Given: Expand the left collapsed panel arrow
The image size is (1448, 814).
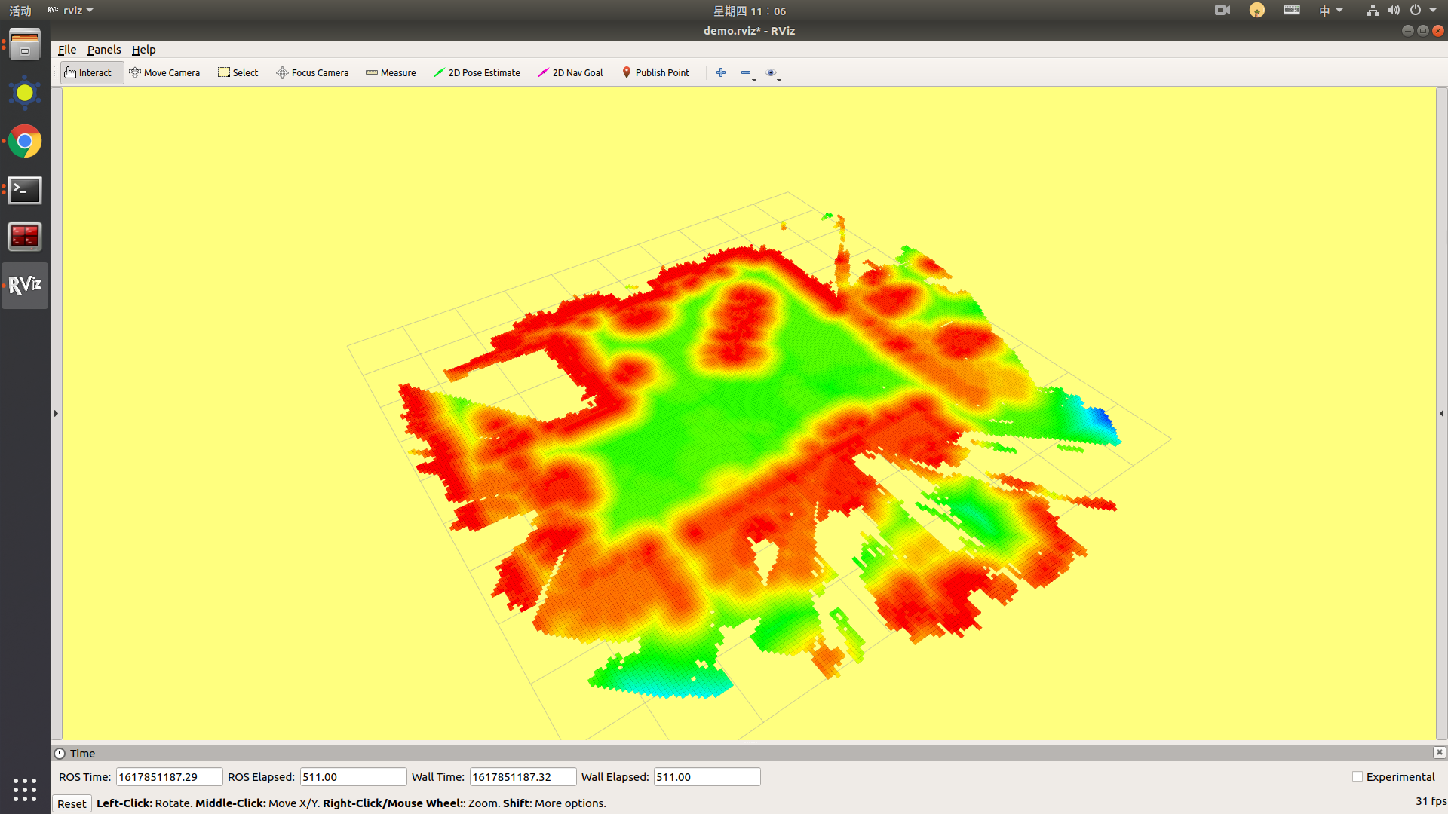Looking at the screenshot, I should [x=56, y=413].
